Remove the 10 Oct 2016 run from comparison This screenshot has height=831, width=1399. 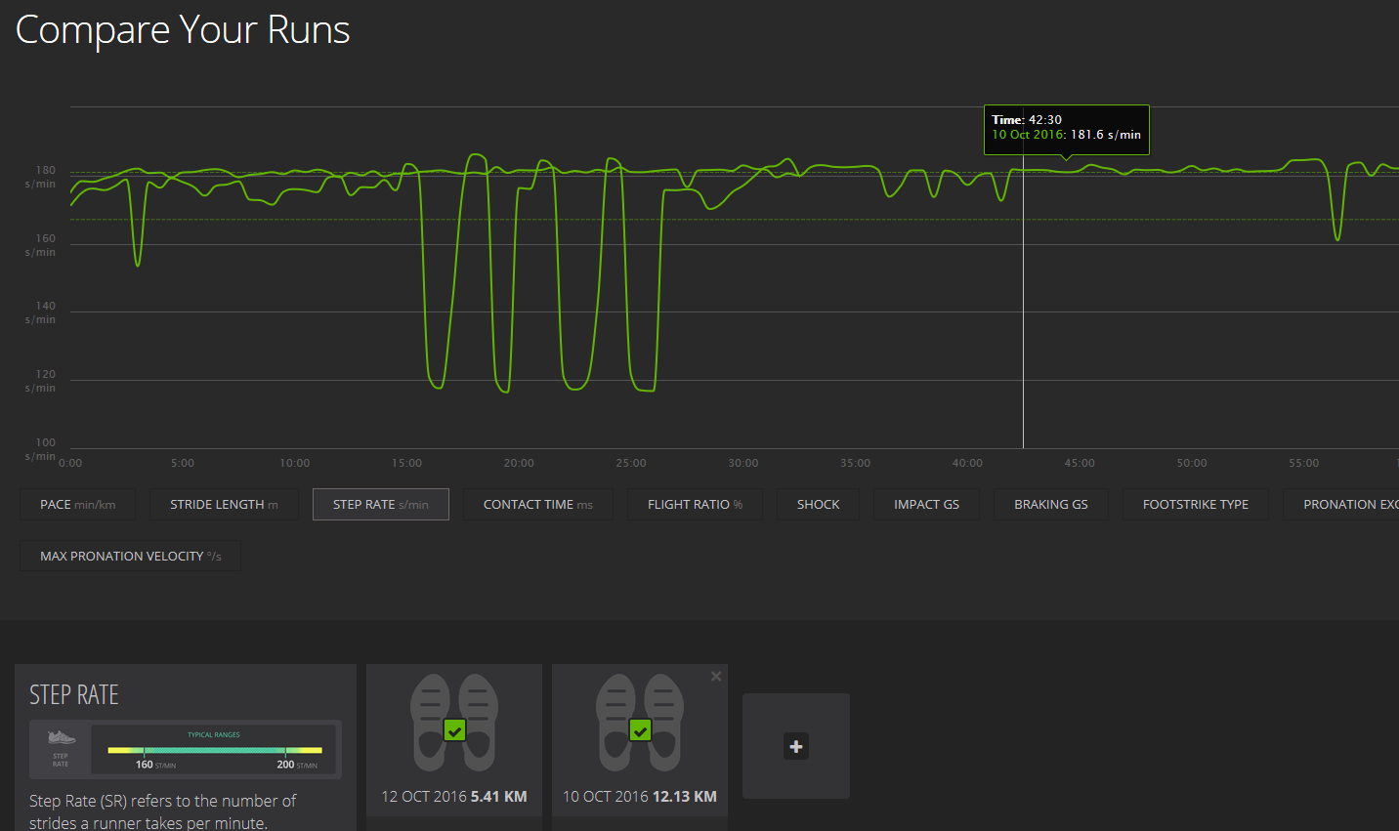715,676
